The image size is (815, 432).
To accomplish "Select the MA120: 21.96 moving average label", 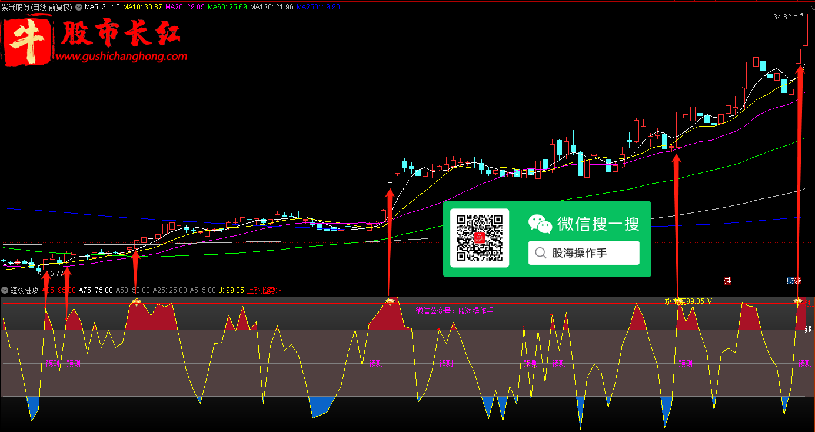I will 271,8.
